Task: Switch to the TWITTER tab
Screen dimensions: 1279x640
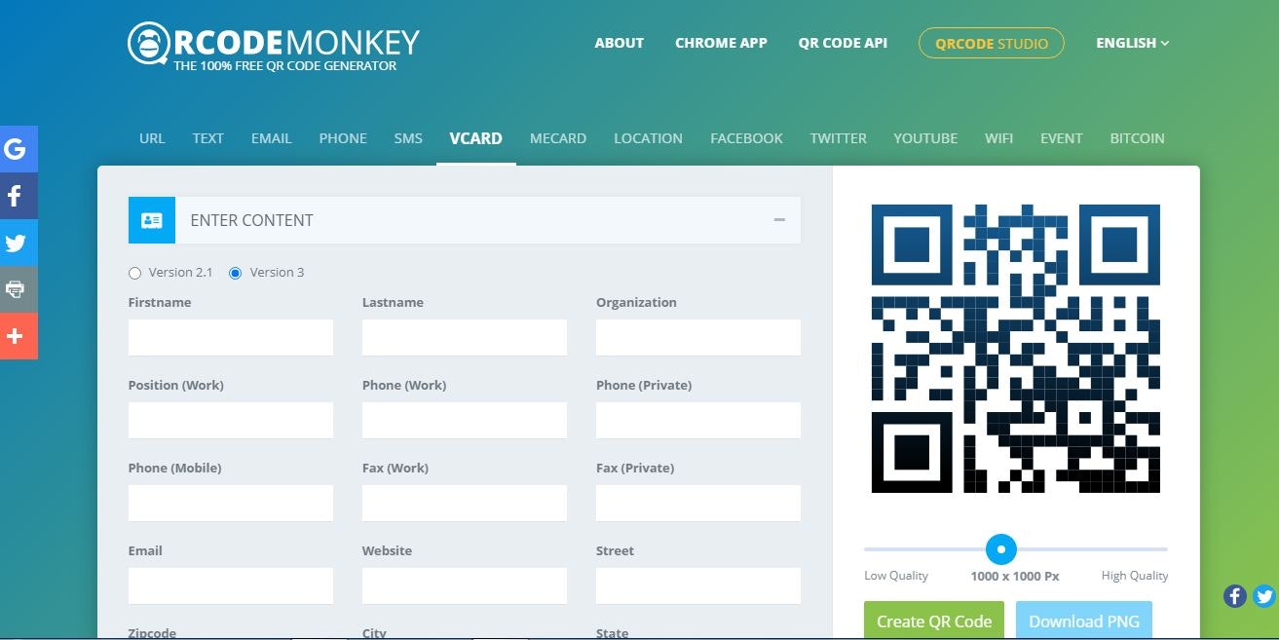Action: 838,138
